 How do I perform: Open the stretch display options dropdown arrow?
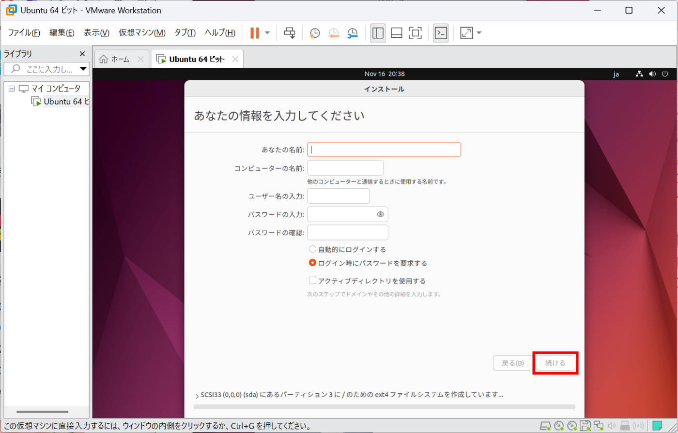(479, 33)
